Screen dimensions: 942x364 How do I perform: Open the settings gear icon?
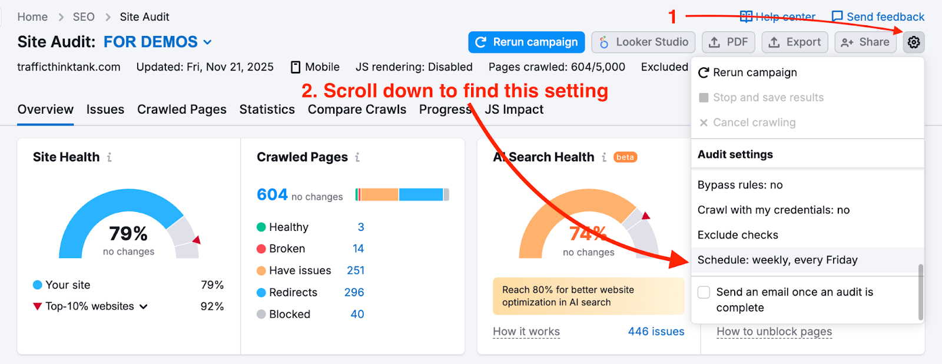[913, 42]
